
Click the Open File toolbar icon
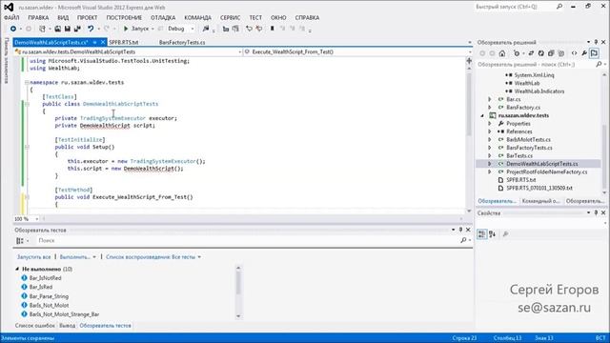click(x=57, y=29)
